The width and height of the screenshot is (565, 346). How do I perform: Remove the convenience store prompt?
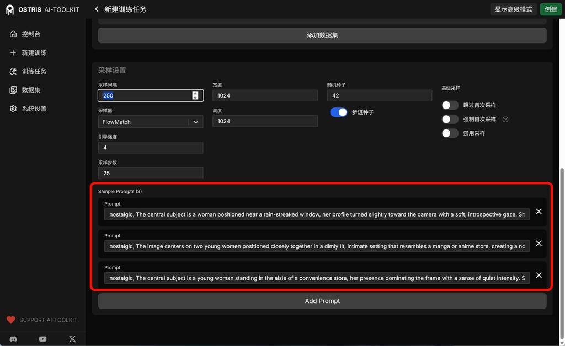click(539, 275)
